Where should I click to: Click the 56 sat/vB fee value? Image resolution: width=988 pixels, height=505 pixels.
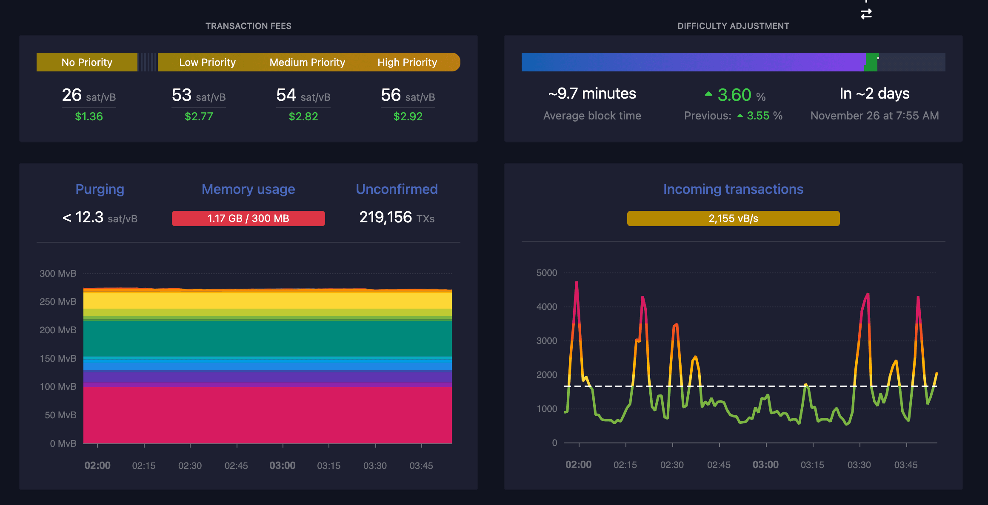(408, 95)
